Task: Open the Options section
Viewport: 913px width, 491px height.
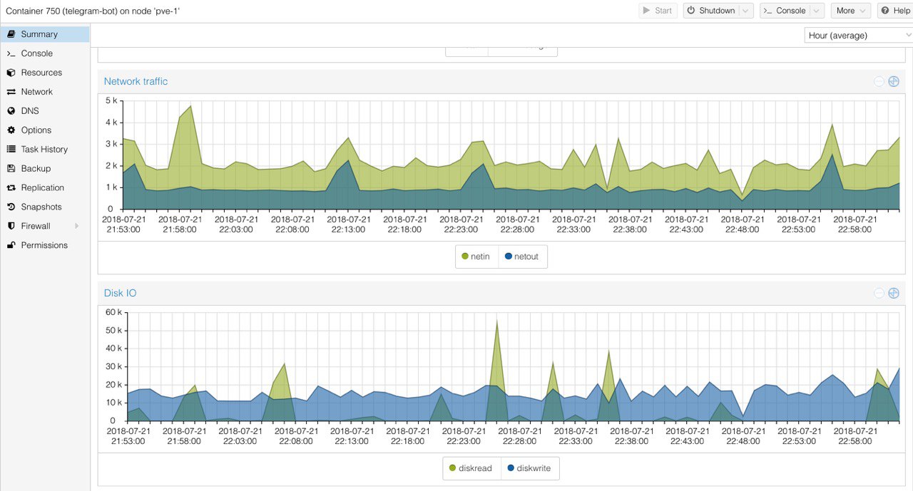Action: tap(45, 130)
